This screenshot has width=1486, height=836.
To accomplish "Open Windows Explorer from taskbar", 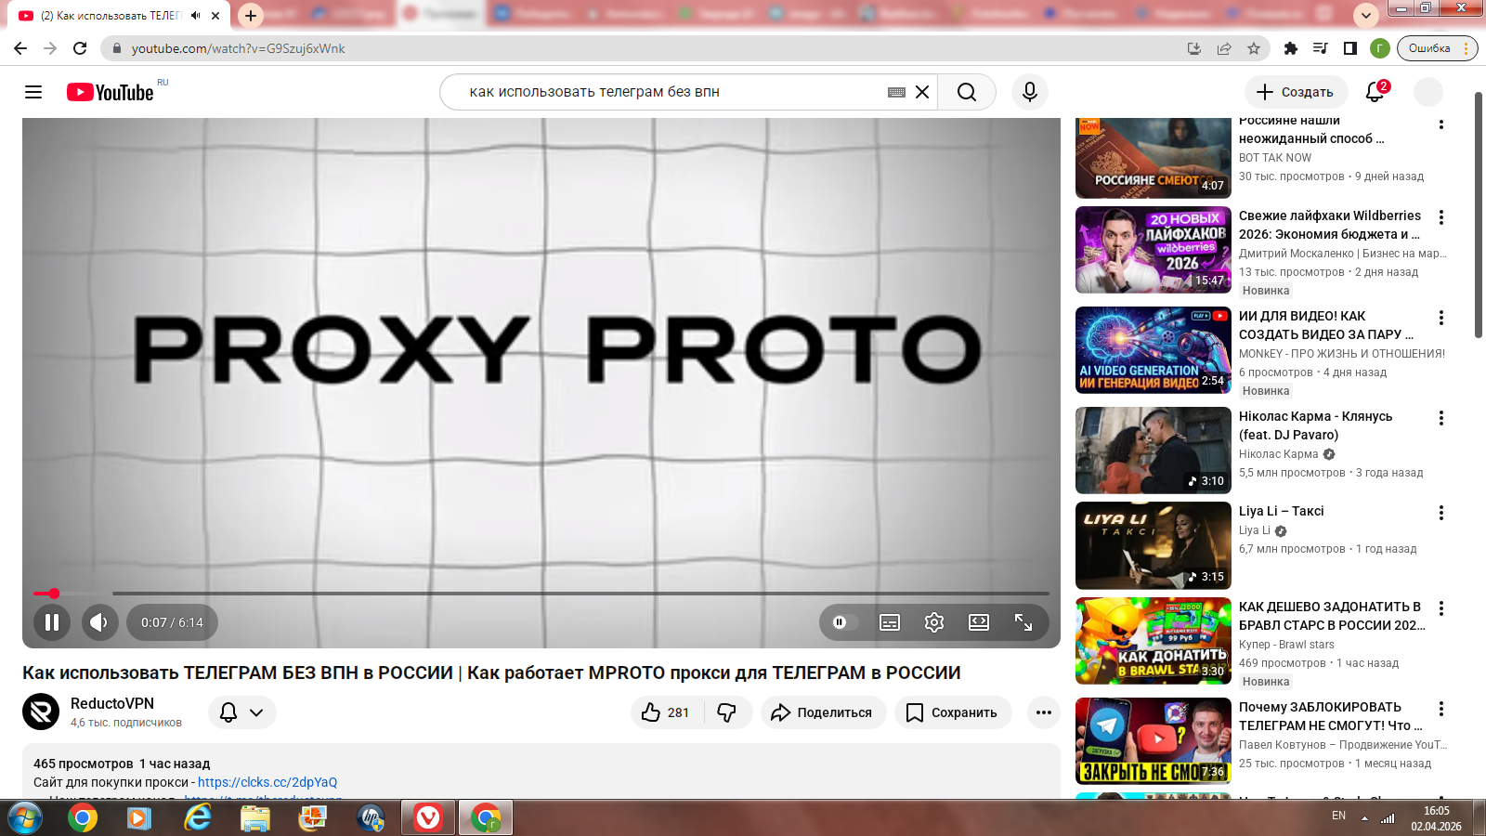I will coord(254,818).
